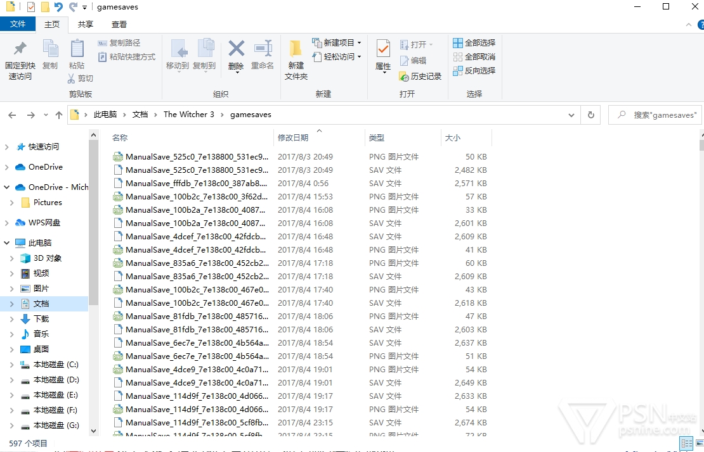Select 图片 in the navigation pane

(41, 289)
